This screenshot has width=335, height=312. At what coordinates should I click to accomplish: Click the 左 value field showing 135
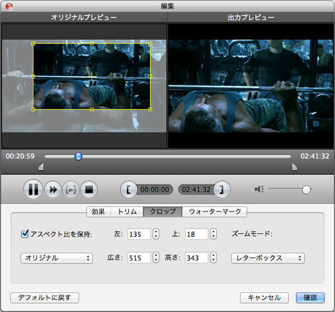click(x=139, y=234)
